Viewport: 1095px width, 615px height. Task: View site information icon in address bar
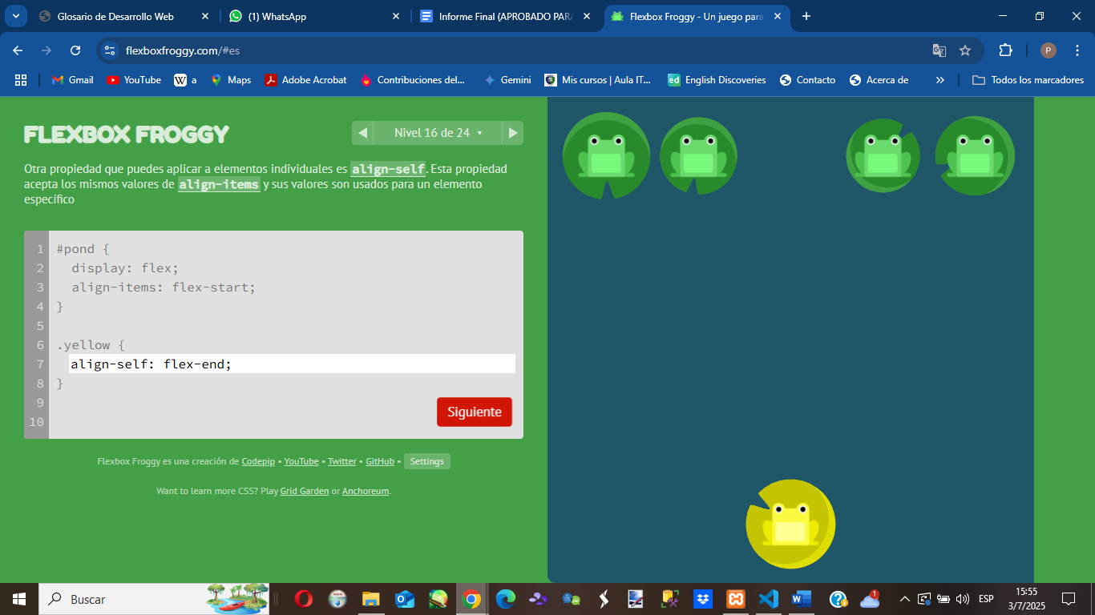111,50
